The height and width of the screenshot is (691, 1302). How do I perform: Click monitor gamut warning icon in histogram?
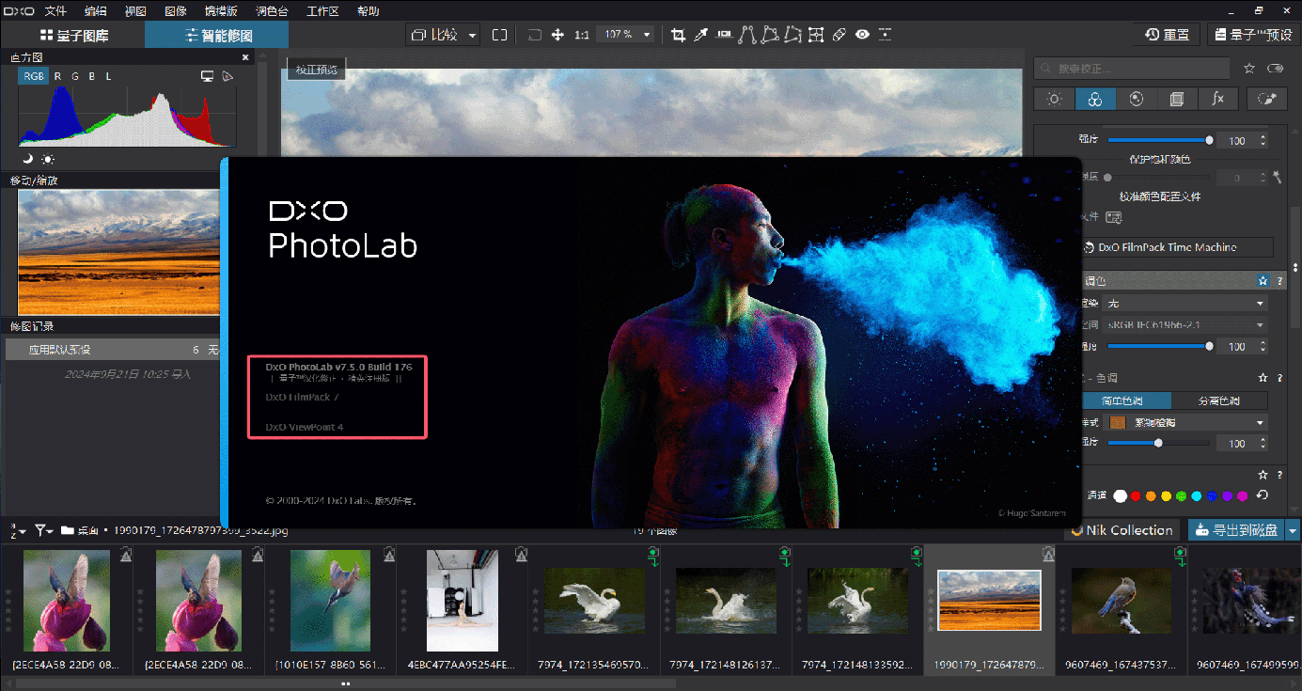tap(207, 76)
